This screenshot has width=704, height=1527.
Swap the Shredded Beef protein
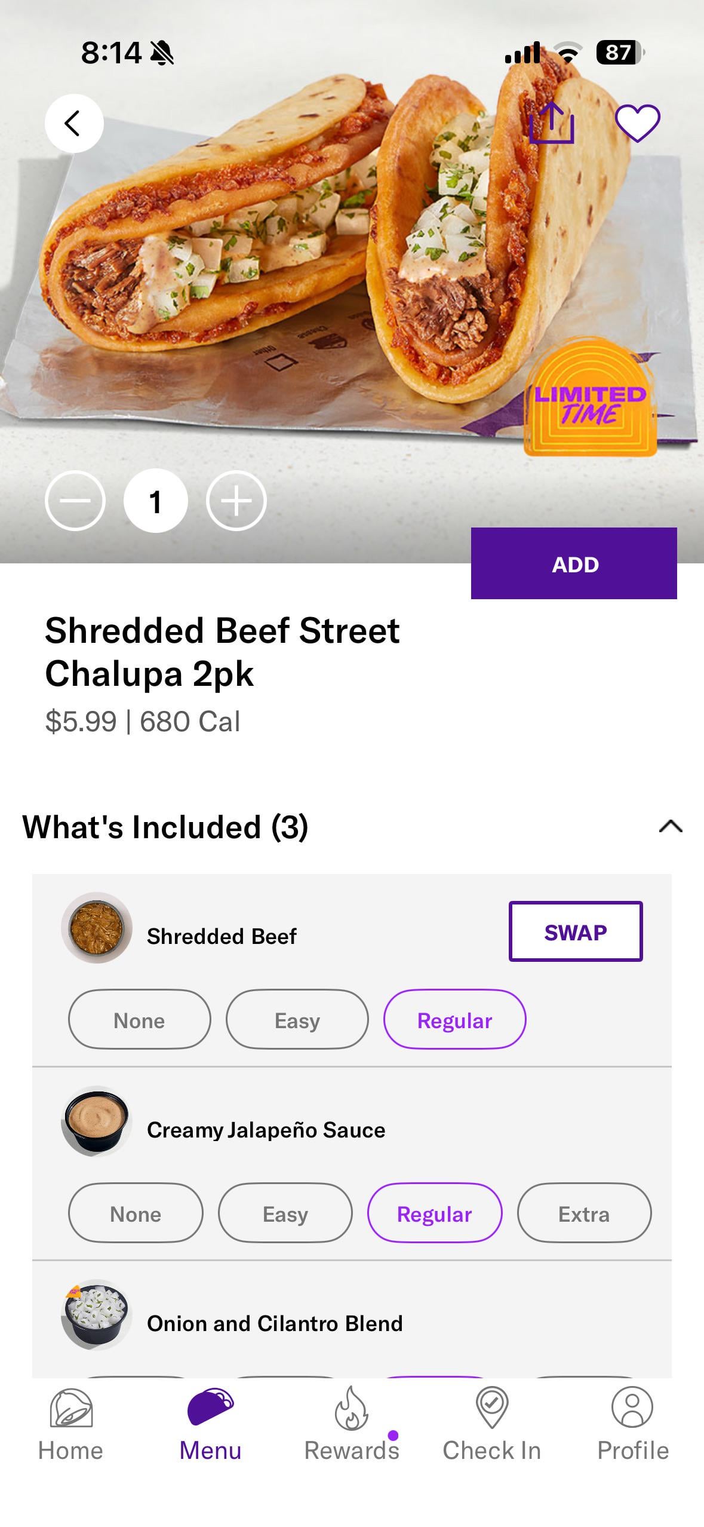pyautogui.click(x=575, y=931)
